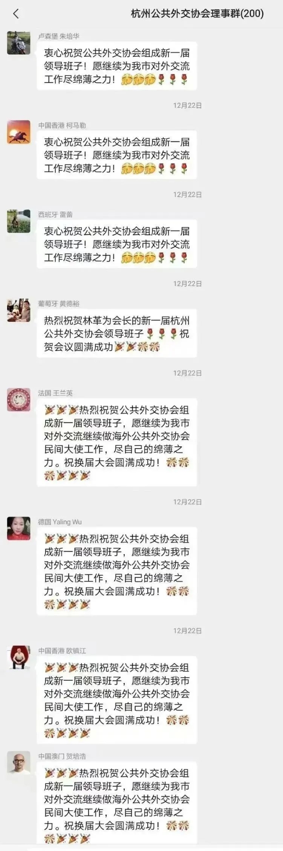The height and width of the screenshot is (851, 283).
Task: Open horse avatar of 中国香港 柯马勒
Action: 19,132
